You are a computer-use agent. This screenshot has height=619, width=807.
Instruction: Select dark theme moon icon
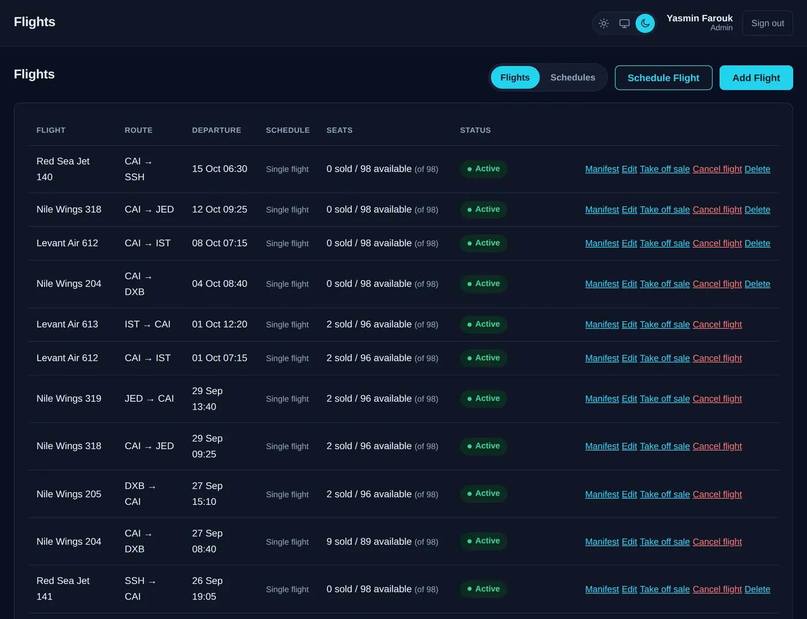tap(645, 24)
